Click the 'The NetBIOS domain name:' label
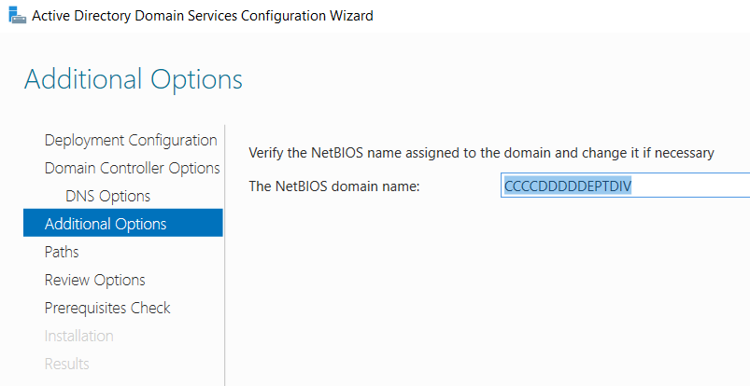 [333, 186]
